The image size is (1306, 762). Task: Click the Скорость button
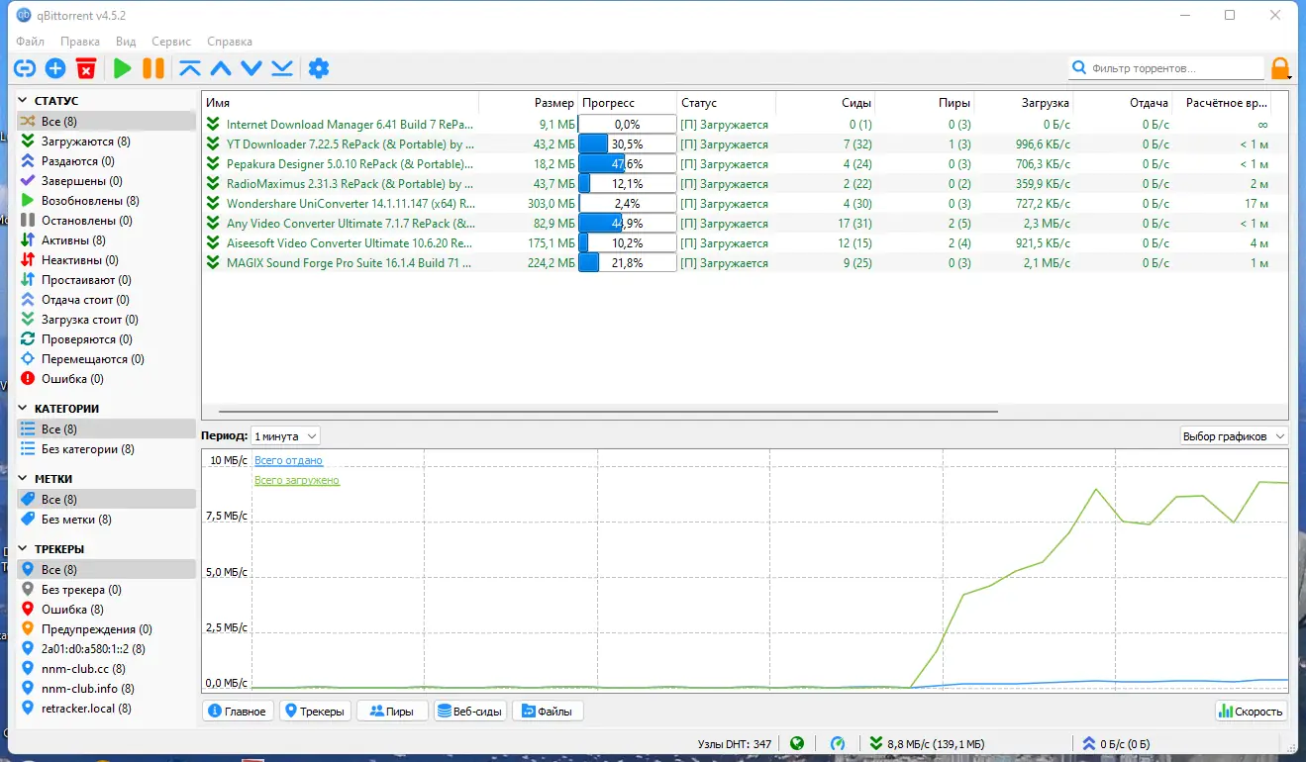[x=1252, y=711]
